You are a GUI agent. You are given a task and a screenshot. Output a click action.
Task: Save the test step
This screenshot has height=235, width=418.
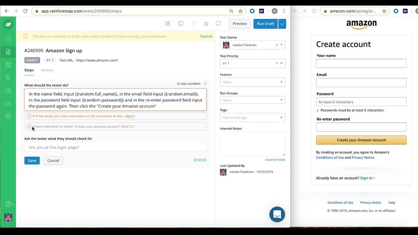[32, 161]
